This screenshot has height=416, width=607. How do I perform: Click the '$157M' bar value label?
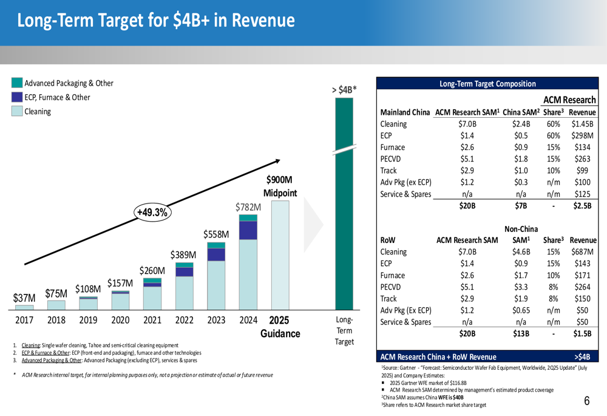coord(120,283)
